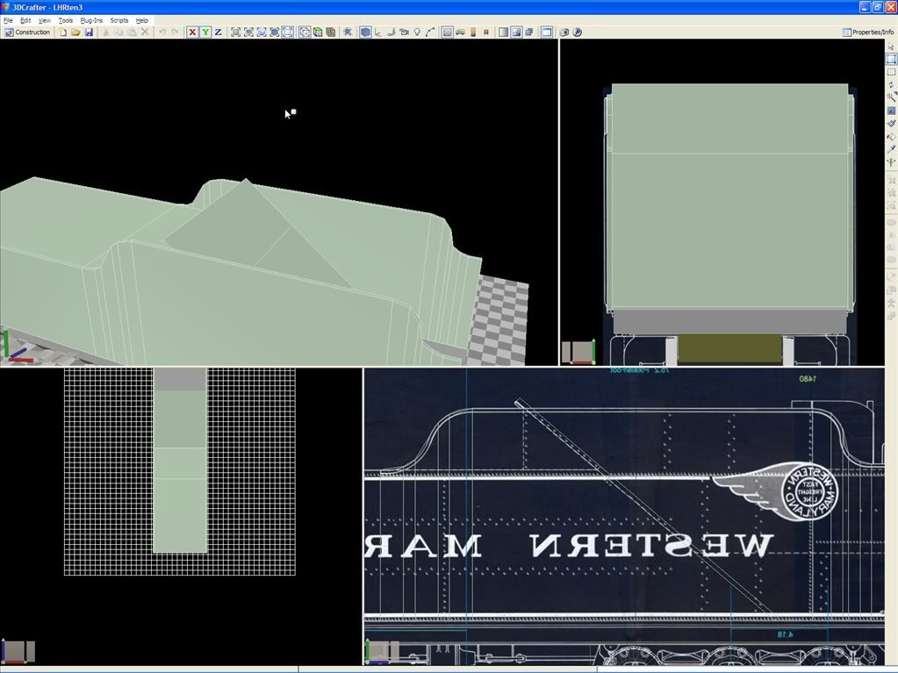The width and height of the screenshot is (898, 673).
Task: Click the text letter A icon
Action: [486, 32]
